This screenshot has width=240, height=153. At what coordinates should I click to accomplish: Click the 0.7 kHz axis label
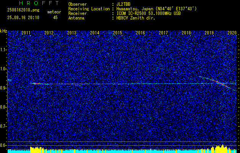tap(3, 126)
